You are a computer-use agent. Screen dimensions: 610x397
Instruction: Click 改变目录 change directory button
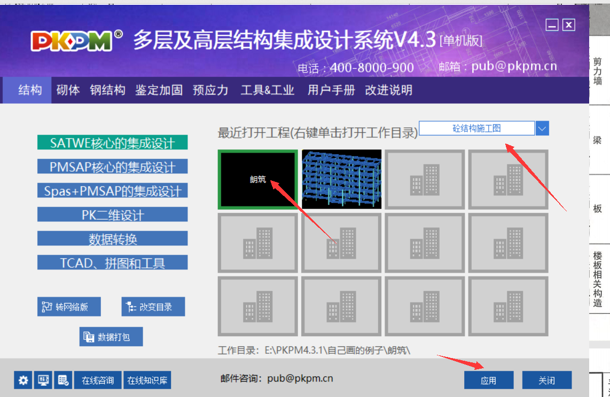[153, 307]
